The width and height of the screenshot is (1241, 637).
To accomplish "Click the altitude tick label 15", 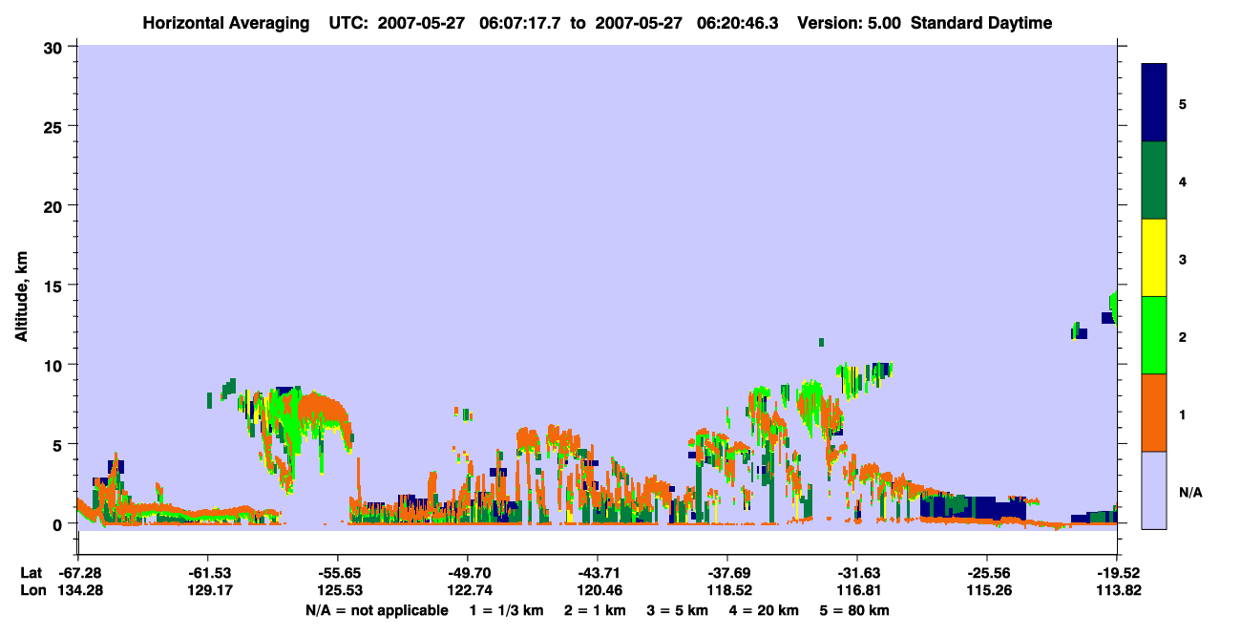I will [x=55, y=285].
